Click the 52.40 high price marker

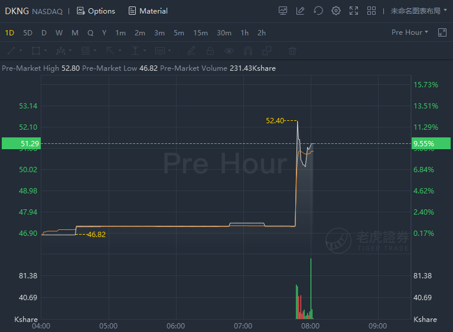tap(275, 120)
